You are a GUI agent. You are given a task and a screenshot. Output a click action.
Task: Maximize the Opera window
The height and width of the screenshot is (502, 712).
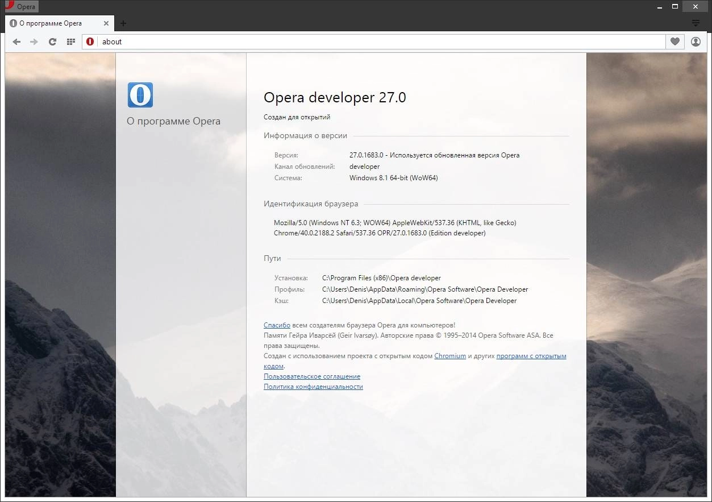(x=675, y=6)
